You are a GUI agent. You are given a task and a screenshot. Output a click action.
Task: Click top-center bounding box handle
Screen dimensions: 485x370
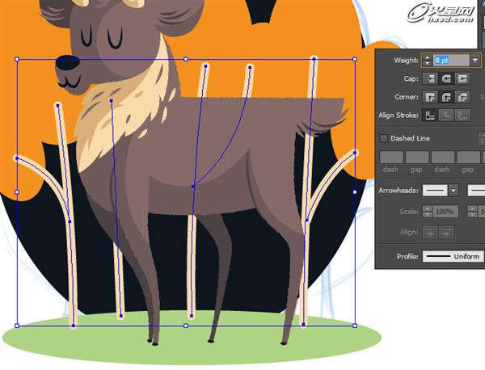pyautogui.click(x=186, y=59)
